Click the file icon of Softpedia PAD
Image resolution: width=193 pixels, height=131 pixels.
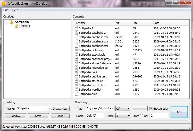[x=77, y=72]
